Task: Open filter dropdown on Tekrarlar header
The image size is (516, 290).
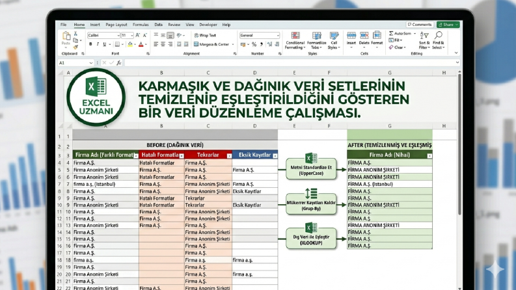Action: click(x=229, y=156)
